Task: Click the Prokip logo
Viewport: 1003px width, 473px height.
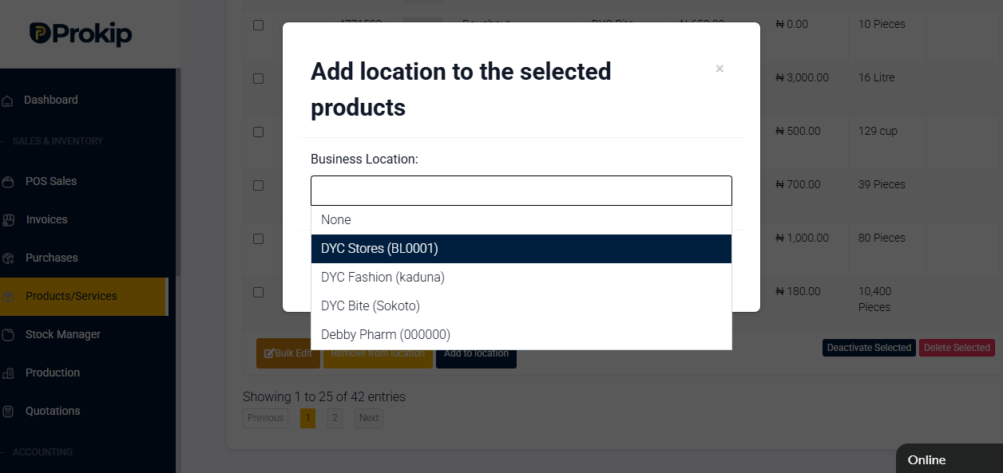Action: 80,34
